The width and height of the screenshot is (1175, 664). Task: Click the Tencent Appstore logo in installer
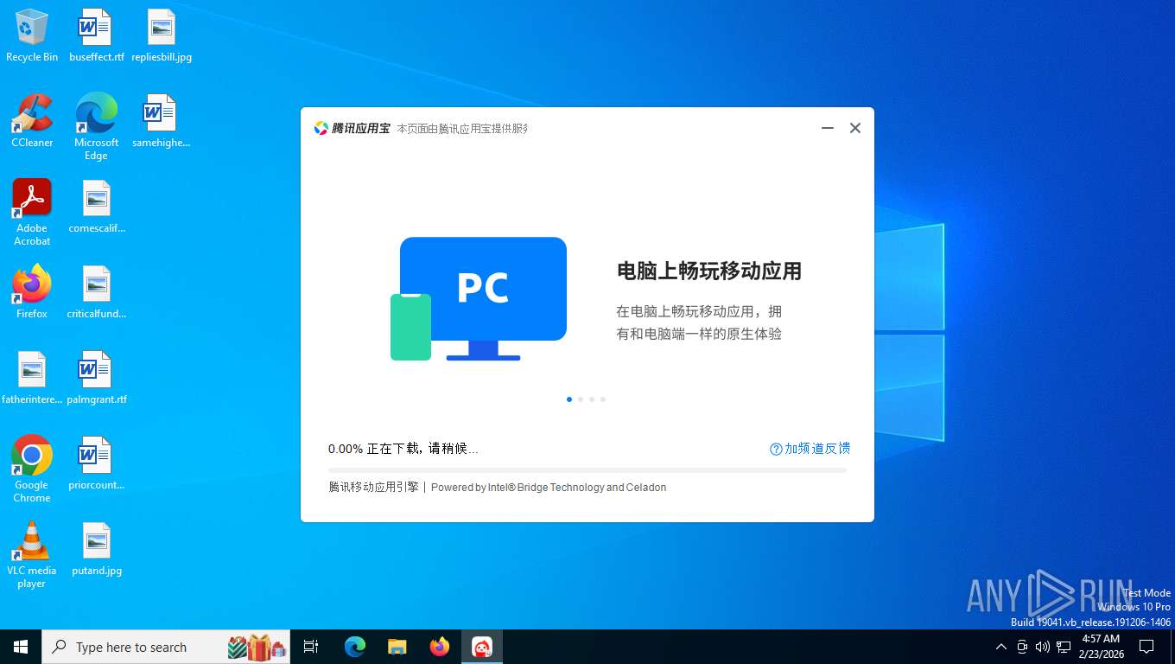352,128
